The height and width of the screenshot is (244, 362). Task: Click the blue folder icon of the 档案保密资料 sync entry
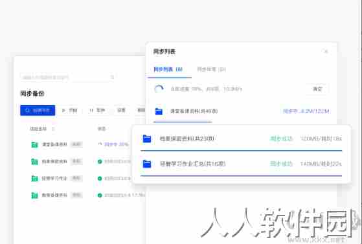coord(147,139)
